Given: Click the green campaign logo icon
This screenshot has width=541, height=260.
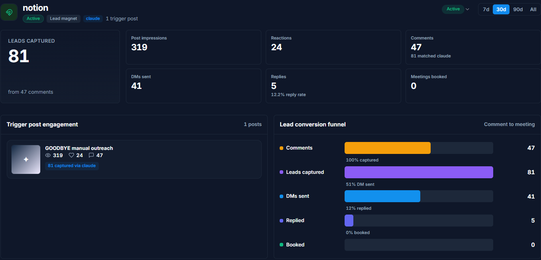Looking at the screenshot, I should (x=9, y=12).
